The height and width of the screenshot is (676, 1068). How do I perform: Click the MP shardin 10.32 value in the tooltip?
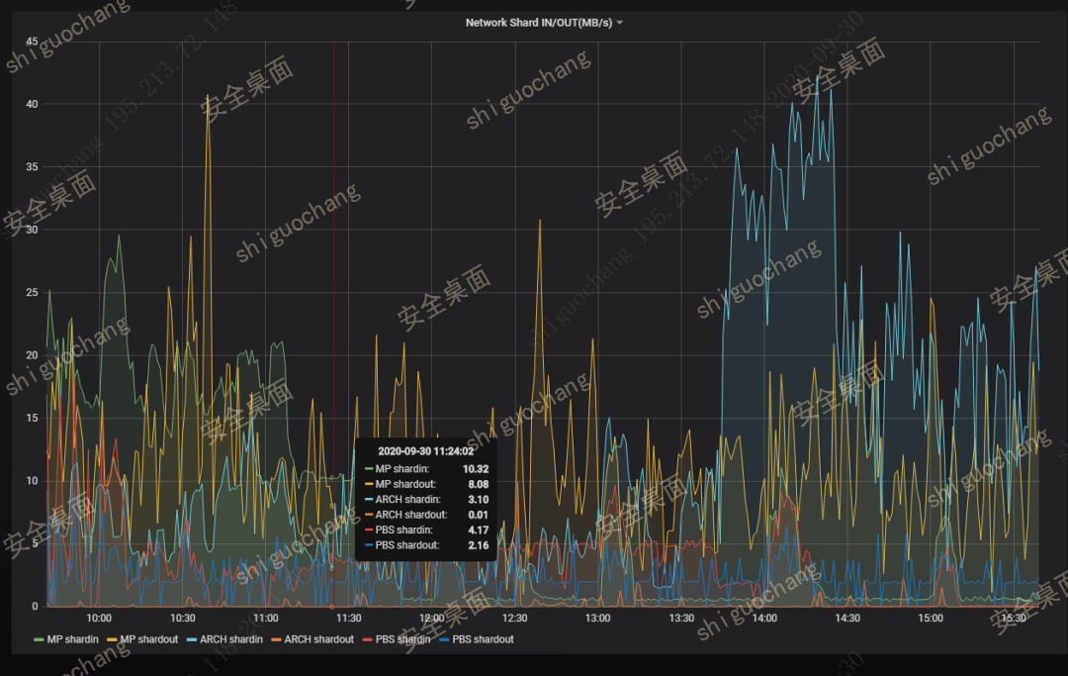point(476,469)
